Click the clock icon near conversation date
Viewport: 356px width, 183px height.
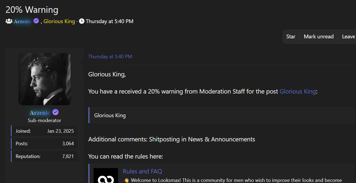[x=82, y=21]
